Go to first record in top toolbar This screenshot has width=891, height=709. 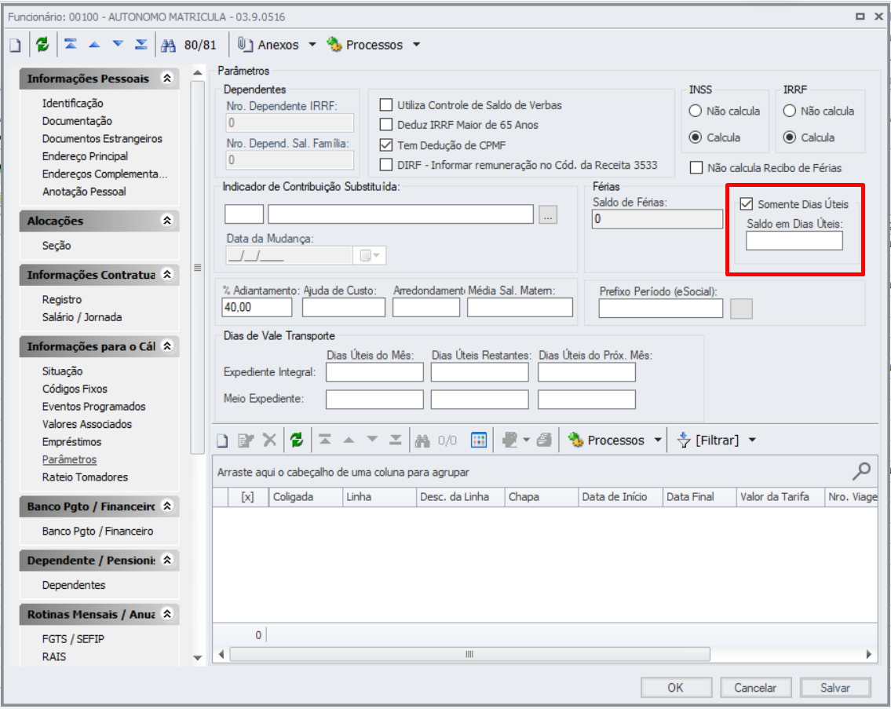(x=71, y=44)
